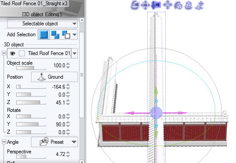Collapse the Angle section expander
Viewport: 236px width, 163px height.
4,142
